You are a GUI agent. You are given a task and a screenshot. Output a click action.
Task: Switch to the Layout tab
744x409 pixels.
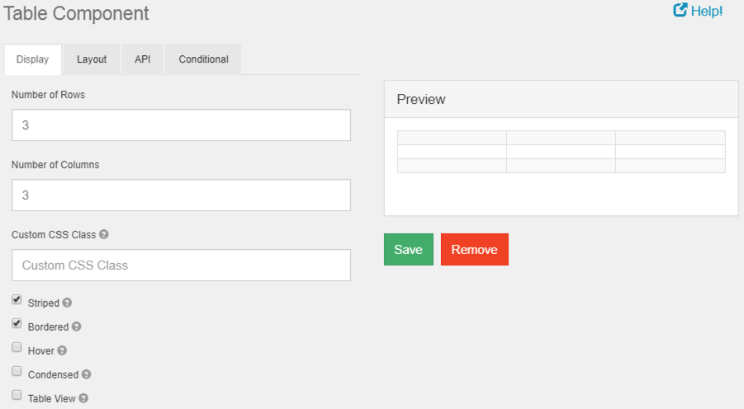(x=92, y=59)
